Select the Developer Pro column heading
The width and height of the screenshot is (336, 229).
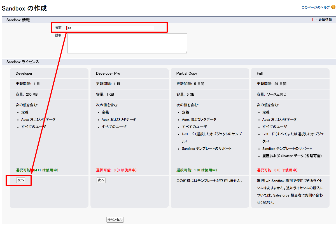point(108,74)
